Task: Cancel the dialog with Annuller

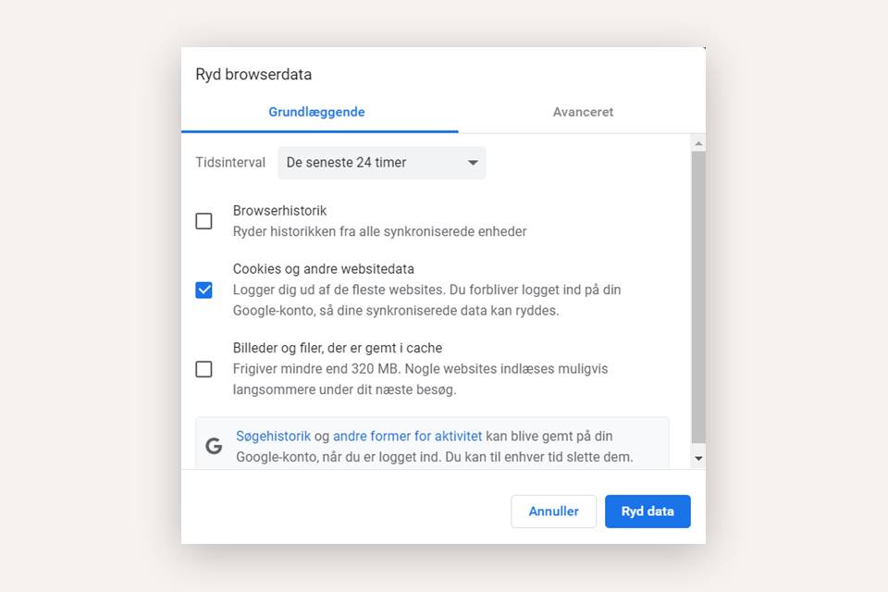Action: pos(553,511)
